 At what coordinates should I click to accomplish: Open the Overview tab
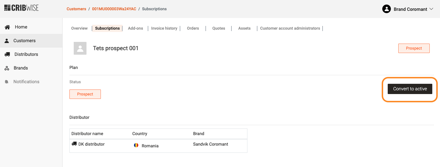tap(79, 28)
